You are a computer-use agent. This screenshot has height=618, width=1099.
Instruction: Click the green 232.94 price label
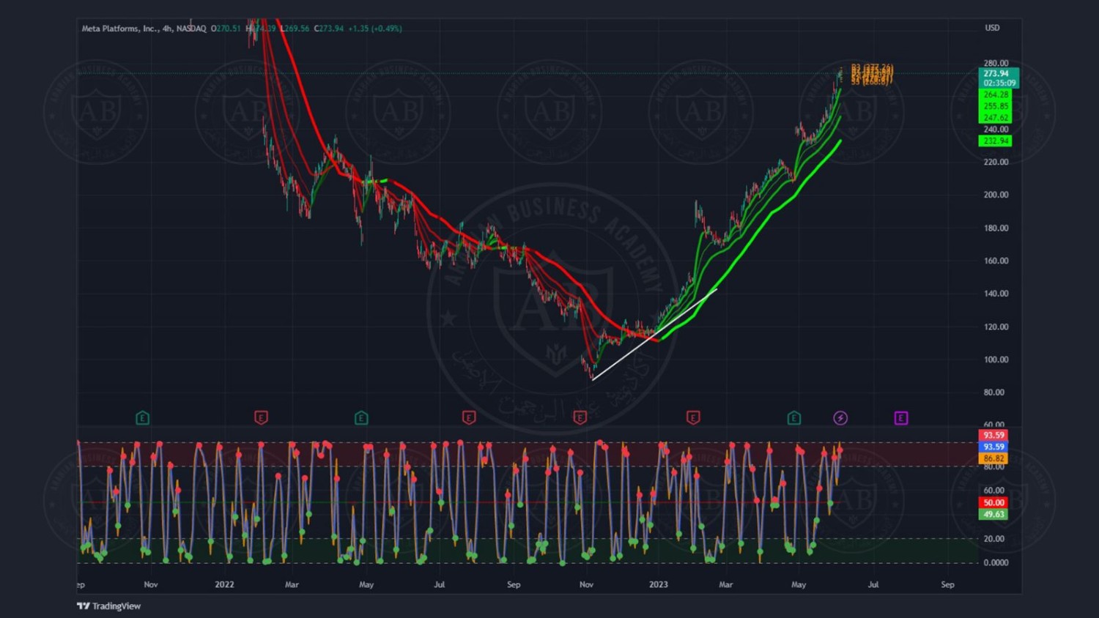pos(996,141)
